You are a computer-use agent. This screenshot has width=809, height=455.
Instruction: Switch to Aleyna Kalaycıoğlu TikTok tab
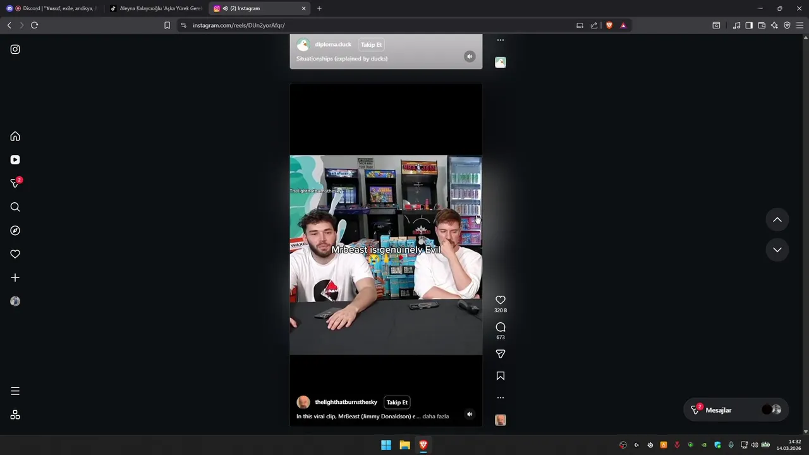[156, 8]
